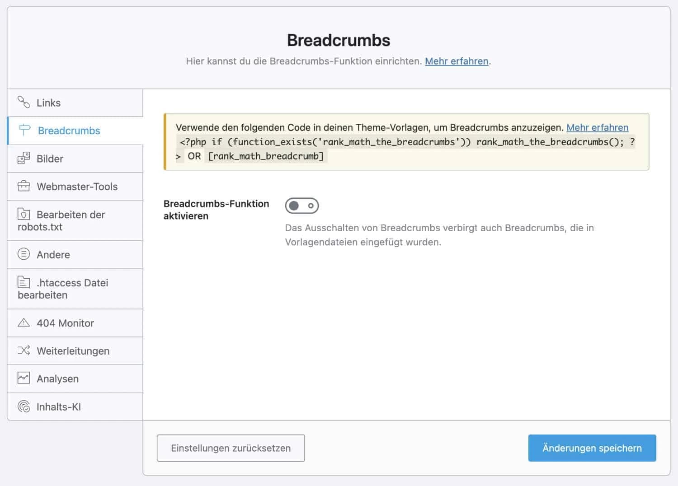
Task: Click the robots.txt file icon
Action: point(24,214)
